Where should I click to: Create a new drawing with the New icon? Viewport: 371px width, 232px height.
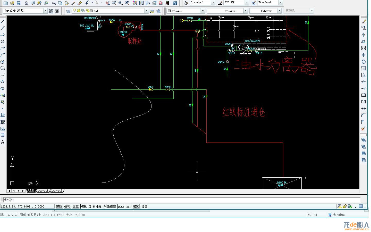[5, 3]
